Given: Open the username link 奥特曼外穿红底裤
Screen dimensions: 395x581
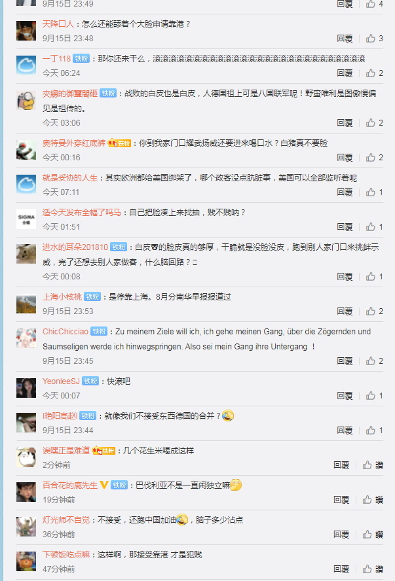Looking at the screenshot, I should coord(74,143).
